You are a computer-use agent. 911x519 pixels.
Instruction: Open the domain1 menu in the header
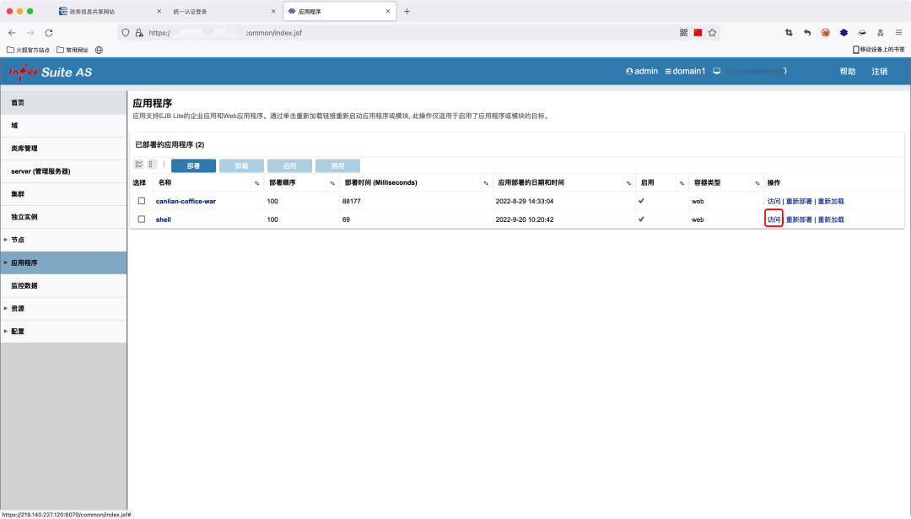point(685,72)
